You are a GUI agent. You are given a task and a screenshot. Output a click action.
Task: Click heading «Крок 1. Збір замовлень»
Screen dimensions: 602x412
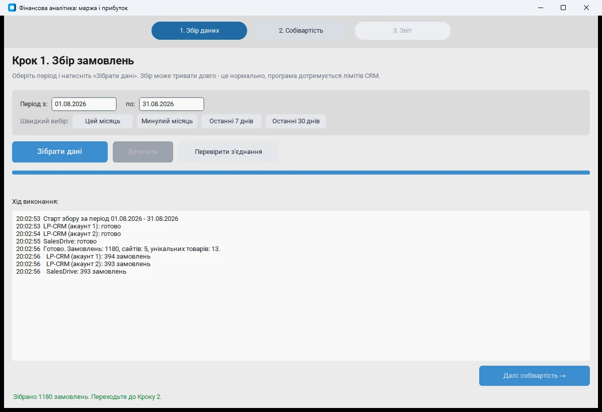pyautogui.click(x=73, y=60)
